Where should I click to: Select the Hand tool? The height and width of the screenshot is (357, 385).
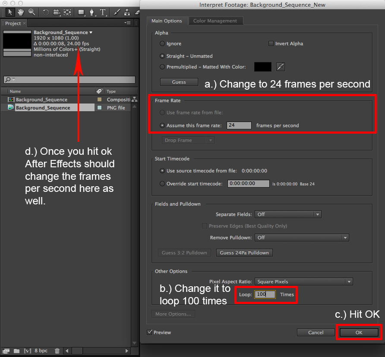21,12
